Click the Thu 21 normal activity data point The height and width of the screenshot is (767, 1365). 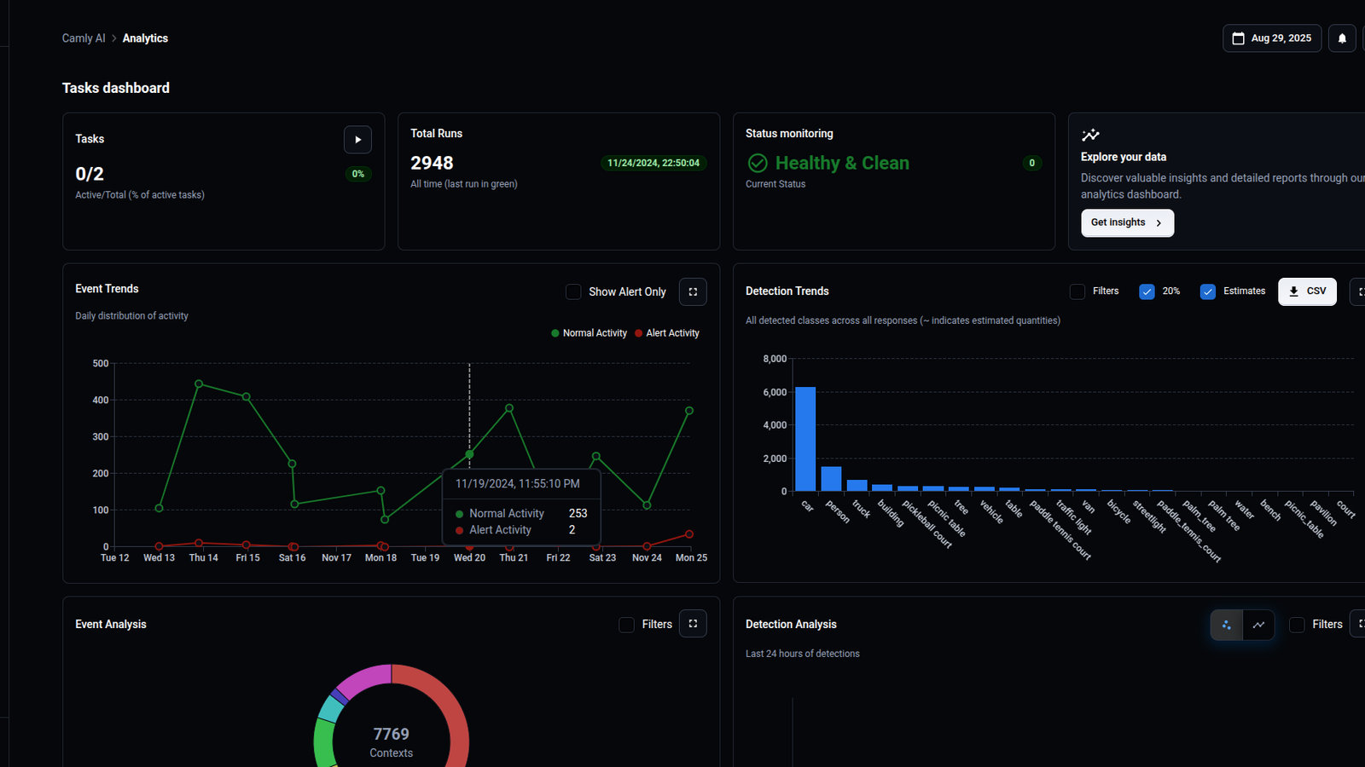point(509,408)
